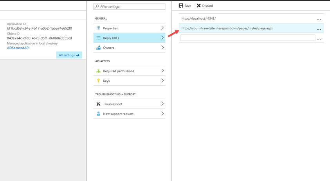Image resolution: width=330 pixels, height=181 pixels.
Task: Click the empty new reply URL field
Action: (248, 38)
